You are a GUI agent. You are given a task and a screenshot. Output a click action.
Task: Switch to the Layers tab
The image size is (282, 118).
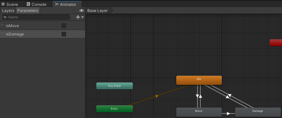(8, 11)
